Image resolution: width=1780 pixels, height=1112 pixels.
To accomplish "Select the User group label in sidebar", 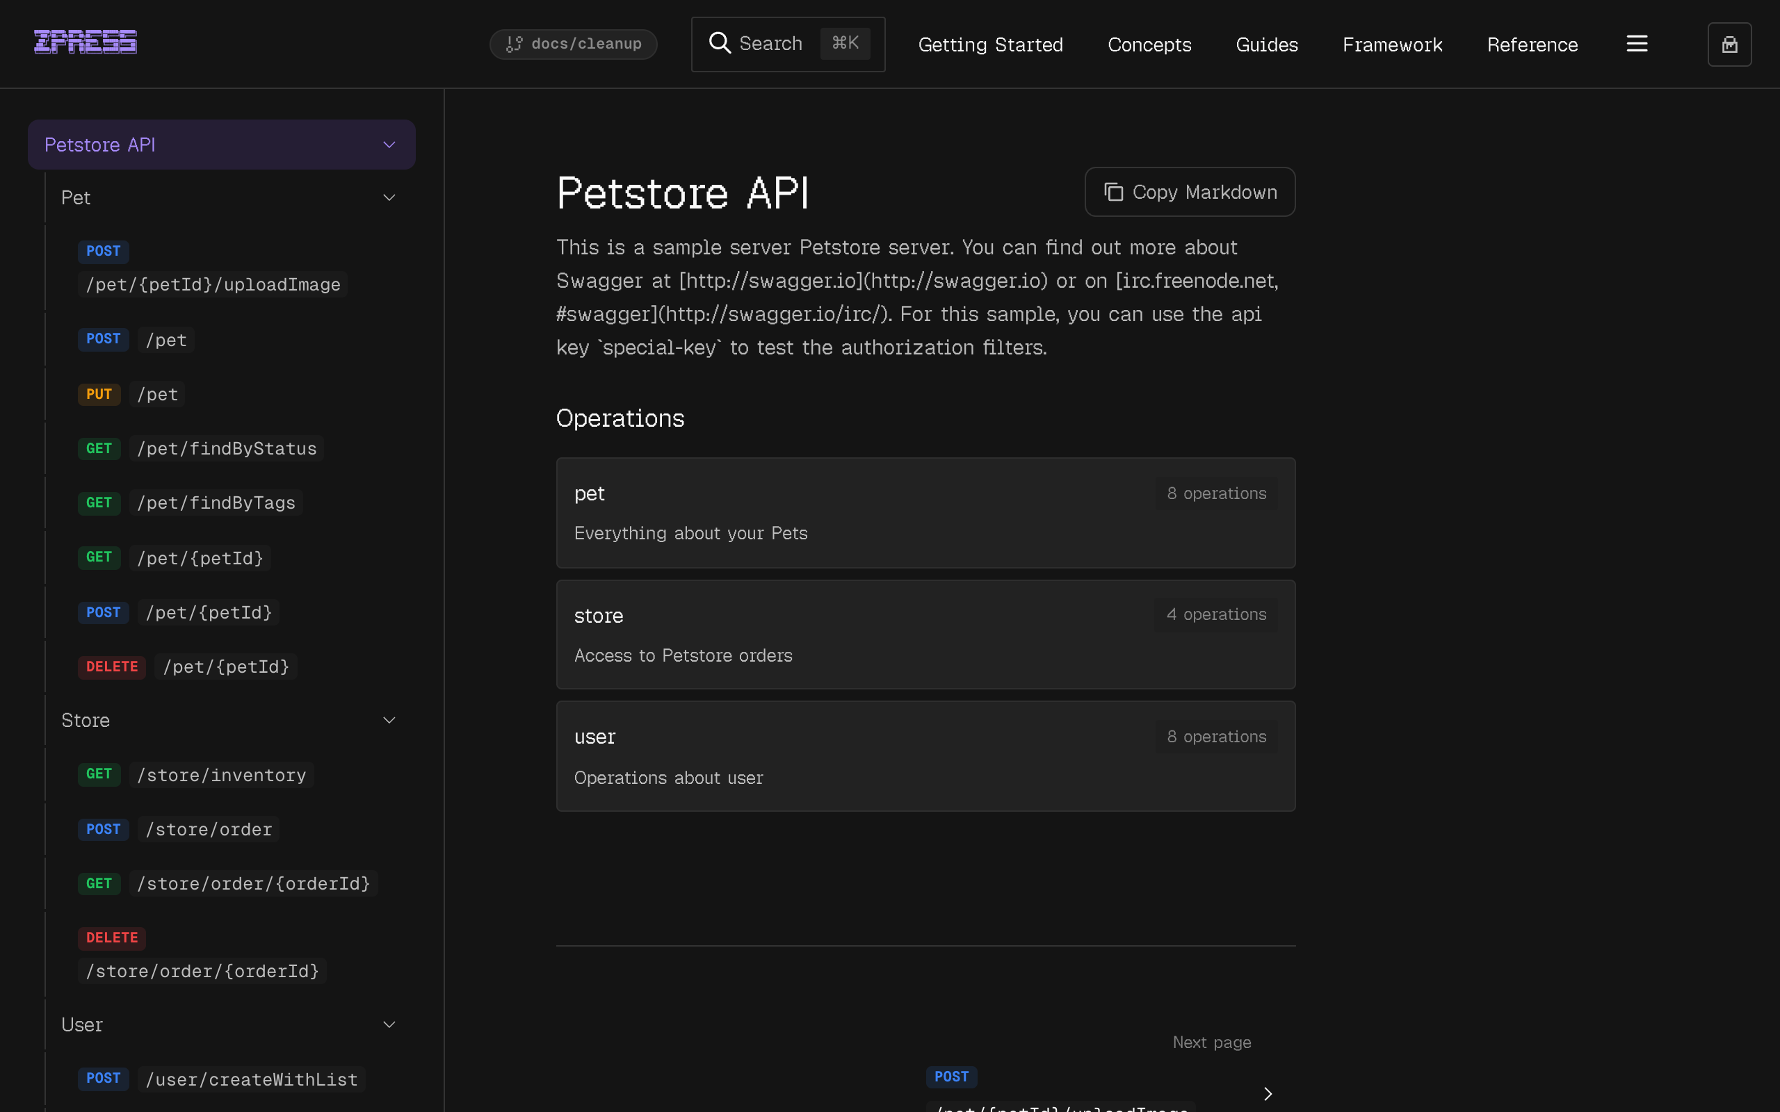I will tap(81, 1024).
